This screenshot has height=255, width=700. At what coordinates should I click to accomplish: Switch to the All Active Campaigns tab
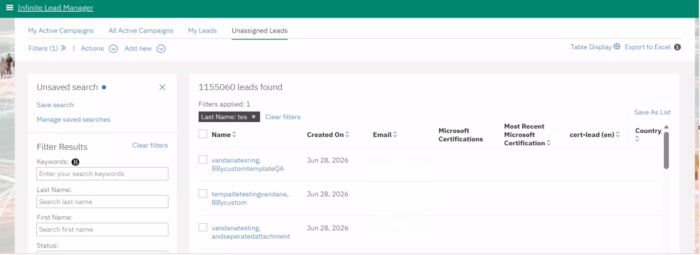tap(140, 31)
